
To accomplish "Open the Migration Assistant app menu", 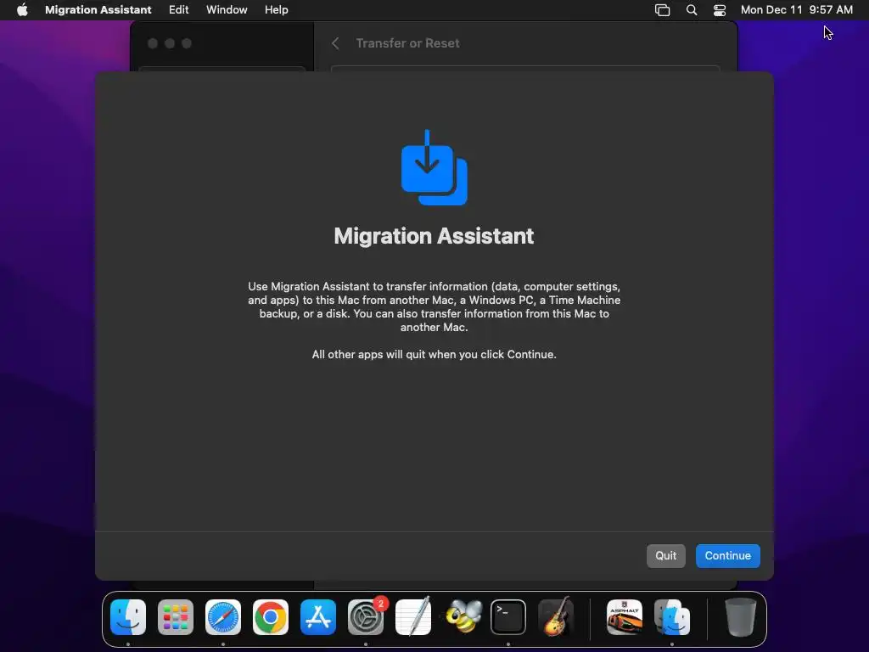I will [x=98, y=9].
